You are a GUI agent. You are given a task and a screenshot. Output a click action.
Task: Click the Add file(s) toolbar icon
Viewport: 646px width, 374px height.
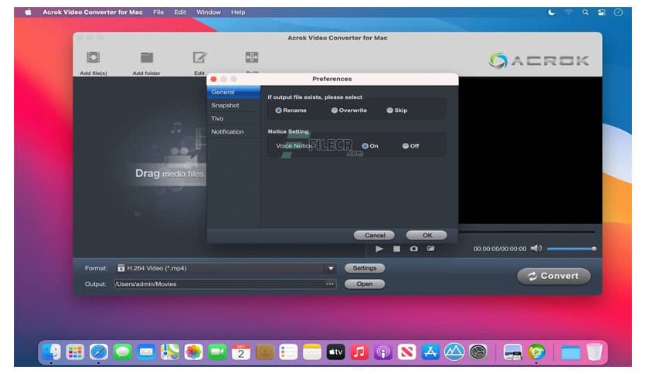click(93, 57)
